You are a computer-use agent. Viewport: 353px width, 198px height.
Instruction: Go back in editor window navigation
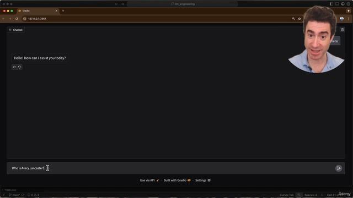coord(116,4)
